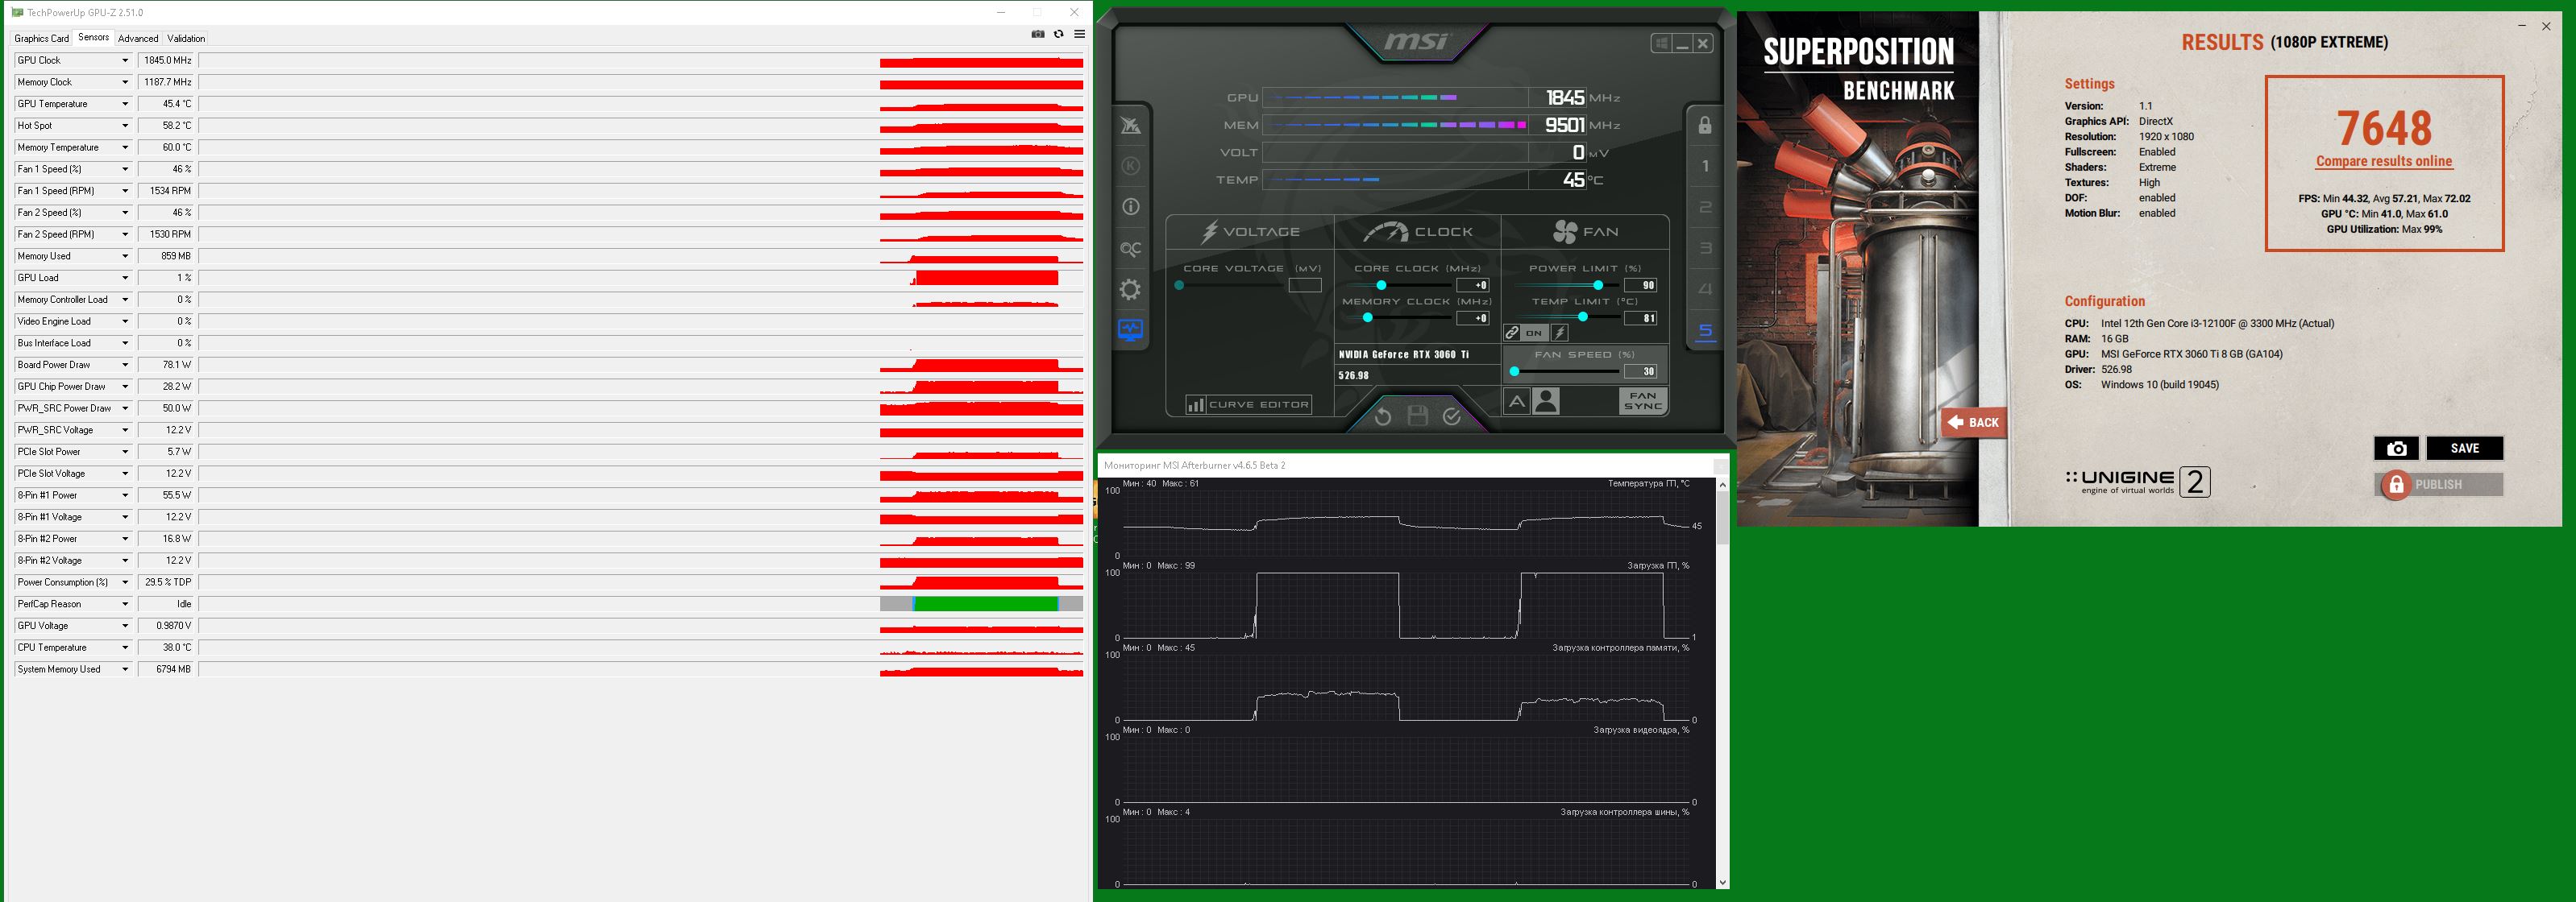2576x902 pixels.
Task: Adjust the Temp Limit slider handle
Action: (1582, 317)
